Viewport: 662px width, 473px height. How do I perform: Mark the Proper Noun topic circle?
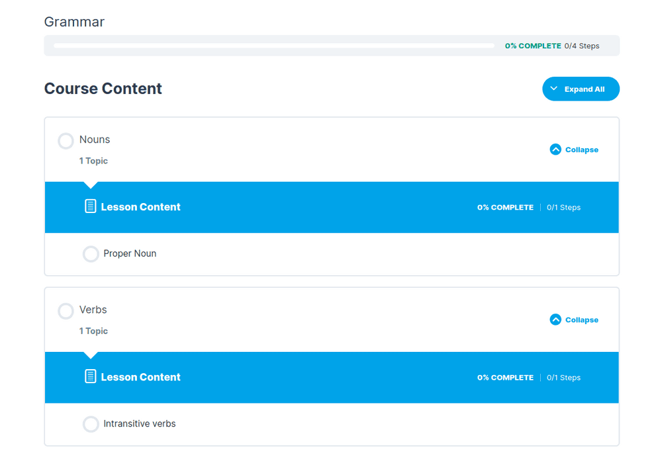pyautogui.click(x=91, y=254)
